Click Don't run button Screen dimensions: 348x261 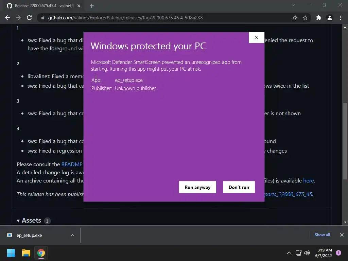239,187
